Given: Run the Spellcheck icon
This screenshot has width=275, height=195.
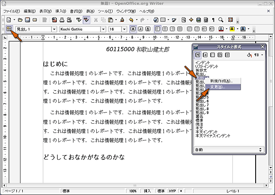Looking at the screenshot, I should (x=79, y=20).
